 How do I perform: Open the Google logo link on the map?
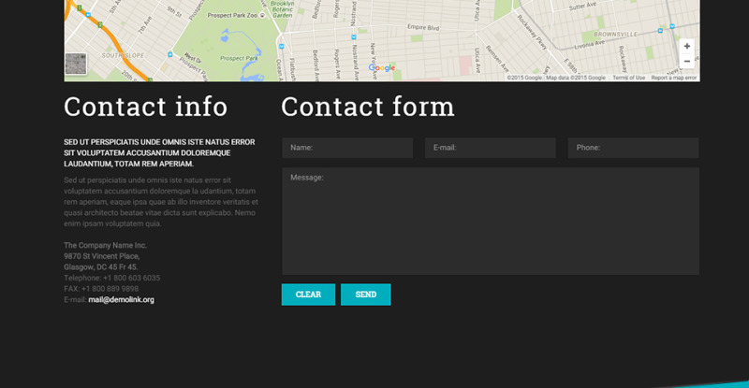pyautogui.click(x=382, y=67)
